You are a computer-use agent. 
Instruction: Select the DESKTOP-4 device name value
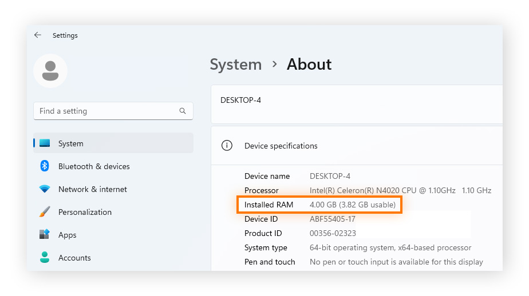click(330, 176)
